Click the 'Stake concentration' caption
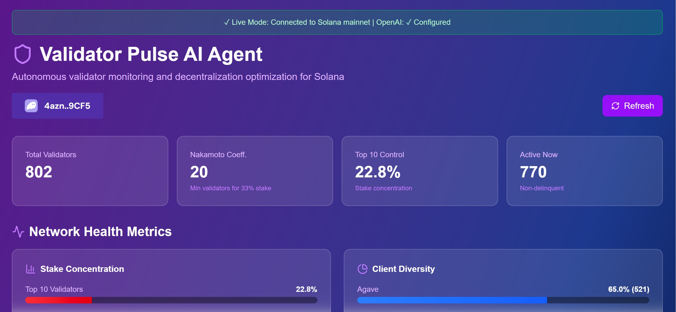Screen dimensions: 676x312 click(383, 188)
